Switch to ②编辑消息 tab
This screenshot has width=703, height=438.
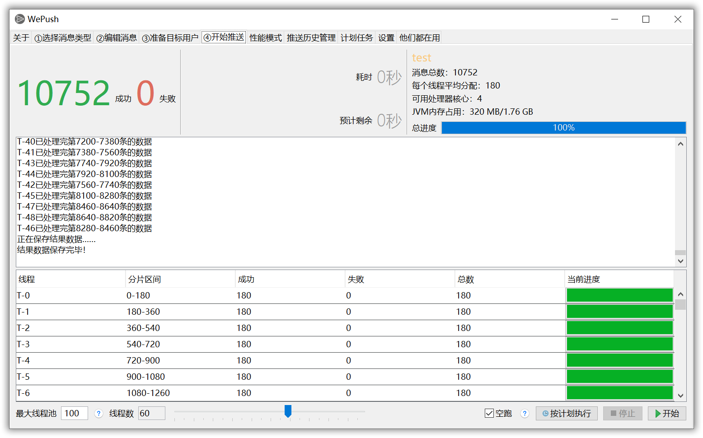point(117,38)
